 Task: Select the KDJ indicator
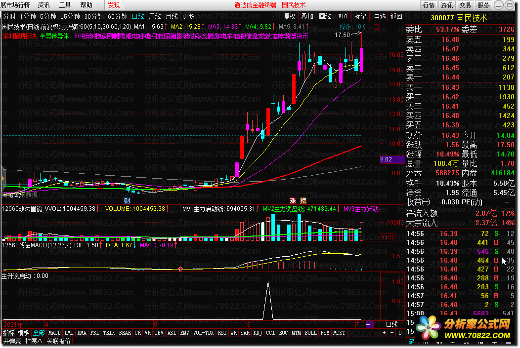pyautogui.click(x=258, y=333)
